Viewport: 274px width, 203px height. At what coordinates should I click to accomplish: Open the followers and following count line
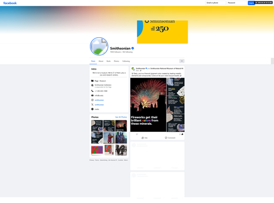click(x=121, y=52)
